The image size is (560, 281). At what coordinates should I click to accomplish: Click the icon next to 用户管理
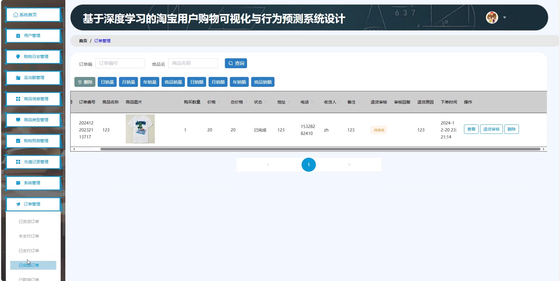coord(18,36)
